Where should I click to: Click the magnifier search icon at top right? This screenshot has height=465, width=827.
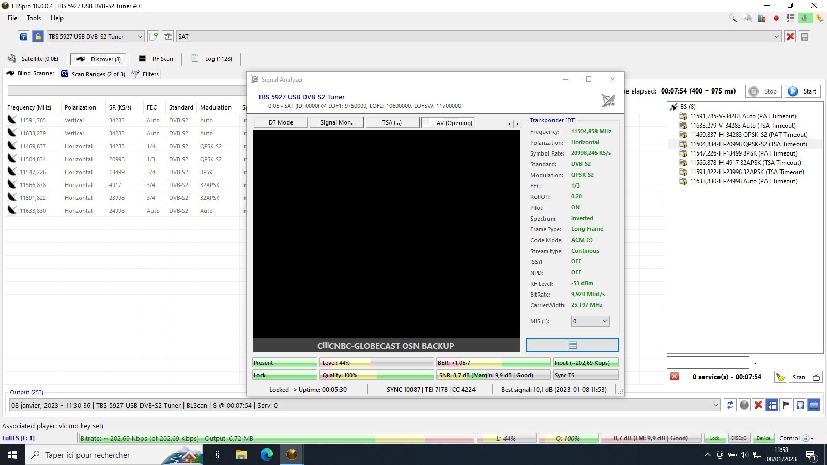(733, 18)
